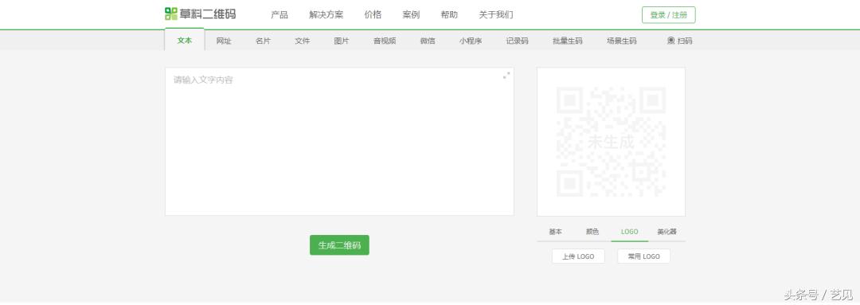
Task: Switch to the 名片 tab
Action: pos(264,41)
